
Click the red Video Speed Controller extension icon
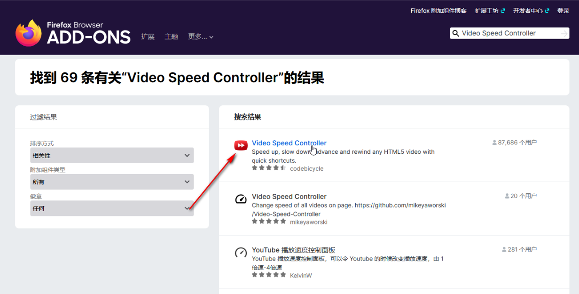point(241,145)
